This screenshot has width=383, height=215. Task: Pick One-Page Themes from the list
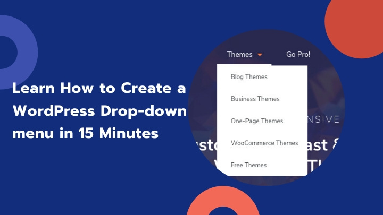pos(257,121)
